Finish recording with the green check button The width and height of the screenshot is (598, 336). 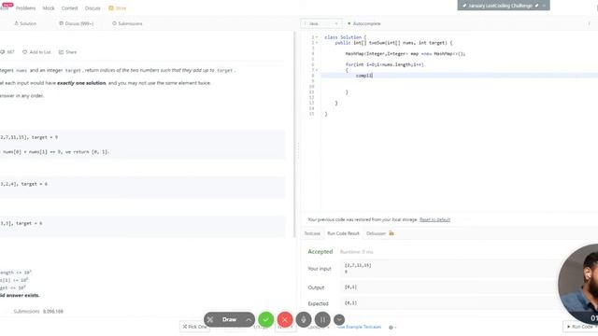[265, 319]
